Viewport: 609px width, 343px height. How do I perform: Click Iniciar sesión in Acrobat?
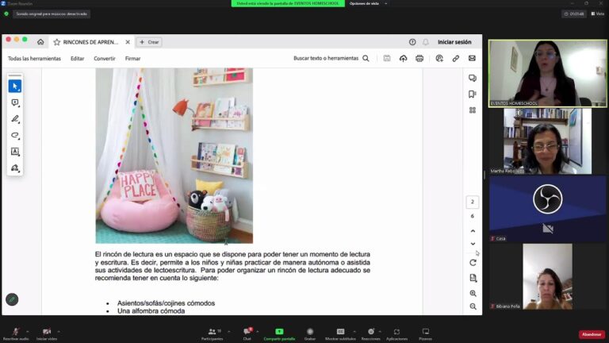[x=454, y=42]
